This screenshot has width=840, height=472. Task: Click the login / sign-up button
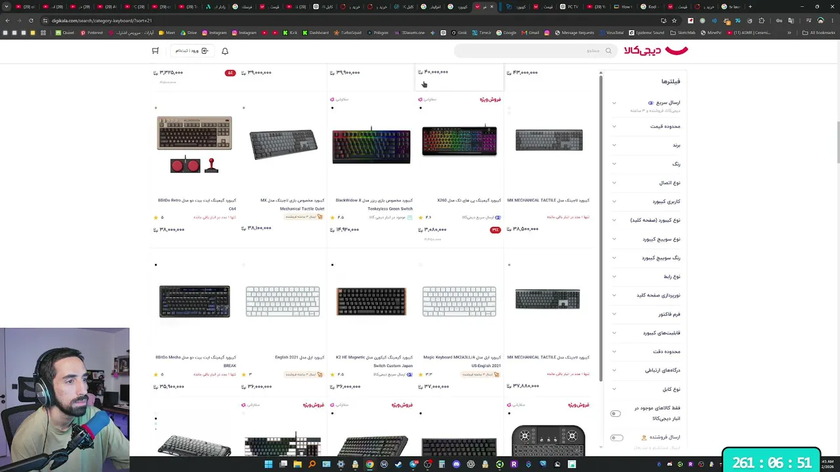pos(192,51)
